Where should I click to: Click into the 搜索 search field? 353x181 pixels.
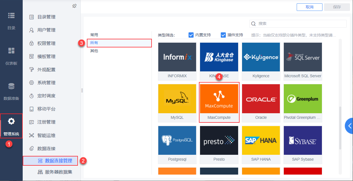[298, 24]
